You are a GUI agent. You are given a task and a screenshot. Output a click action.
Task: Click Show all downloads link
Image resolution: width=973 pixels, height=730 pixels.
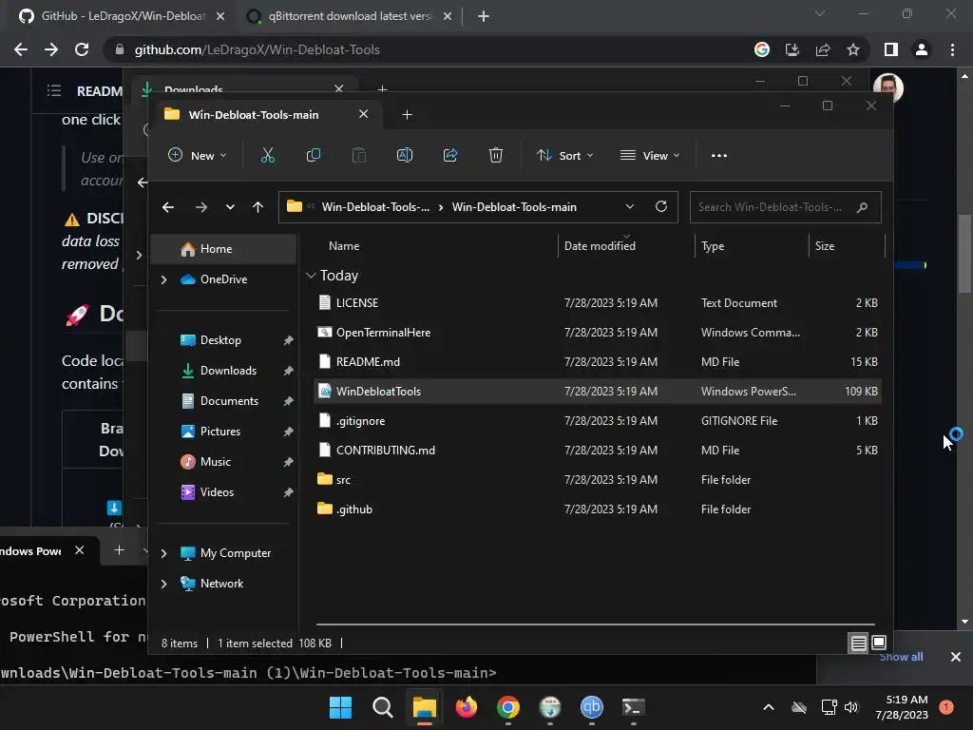[x=901, y=657]
